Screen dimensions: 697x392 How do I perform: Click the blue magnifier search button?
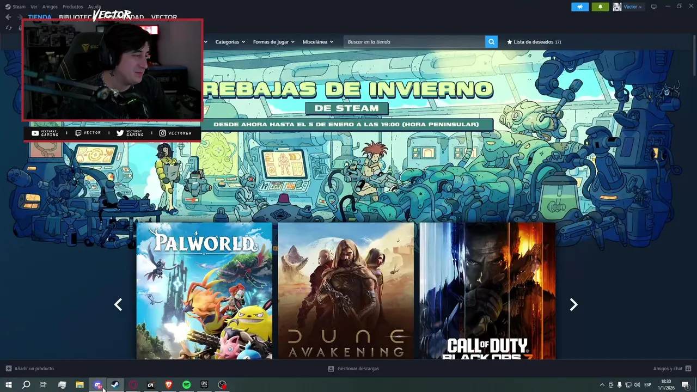pyautogui.click(x=491, y=42)
